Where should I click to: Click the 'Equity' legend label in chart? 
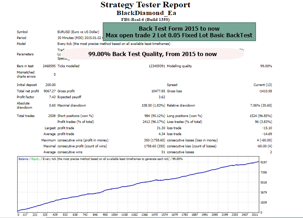point(36,159)
